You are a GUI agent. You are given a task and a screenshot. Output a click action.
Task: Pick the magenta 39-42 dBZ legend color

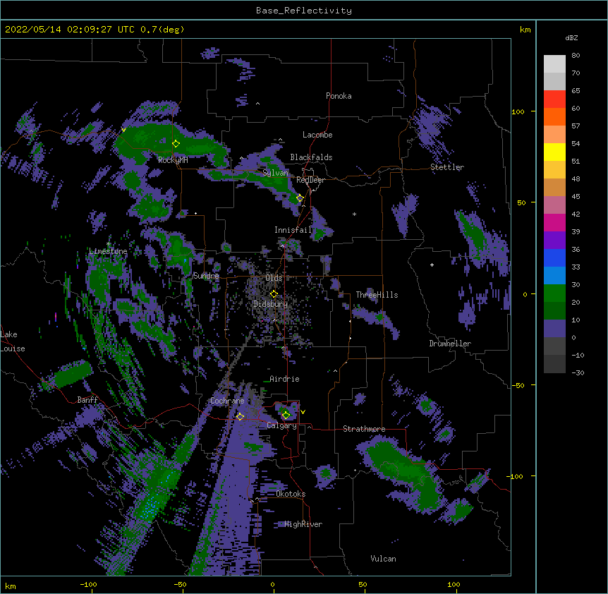tap(554, 222)
